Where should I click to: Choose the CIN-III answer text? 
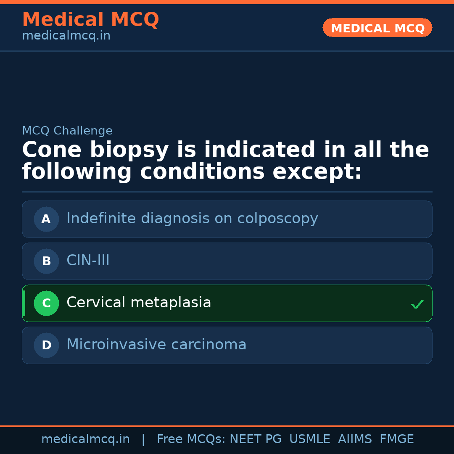pyautogui.click(x=88, y=261)
